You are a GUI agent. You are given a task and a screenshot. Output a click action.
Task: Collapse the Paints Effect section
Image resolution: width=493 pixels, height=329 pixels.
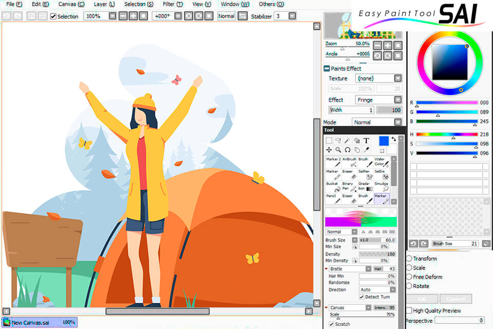point(327,68)
